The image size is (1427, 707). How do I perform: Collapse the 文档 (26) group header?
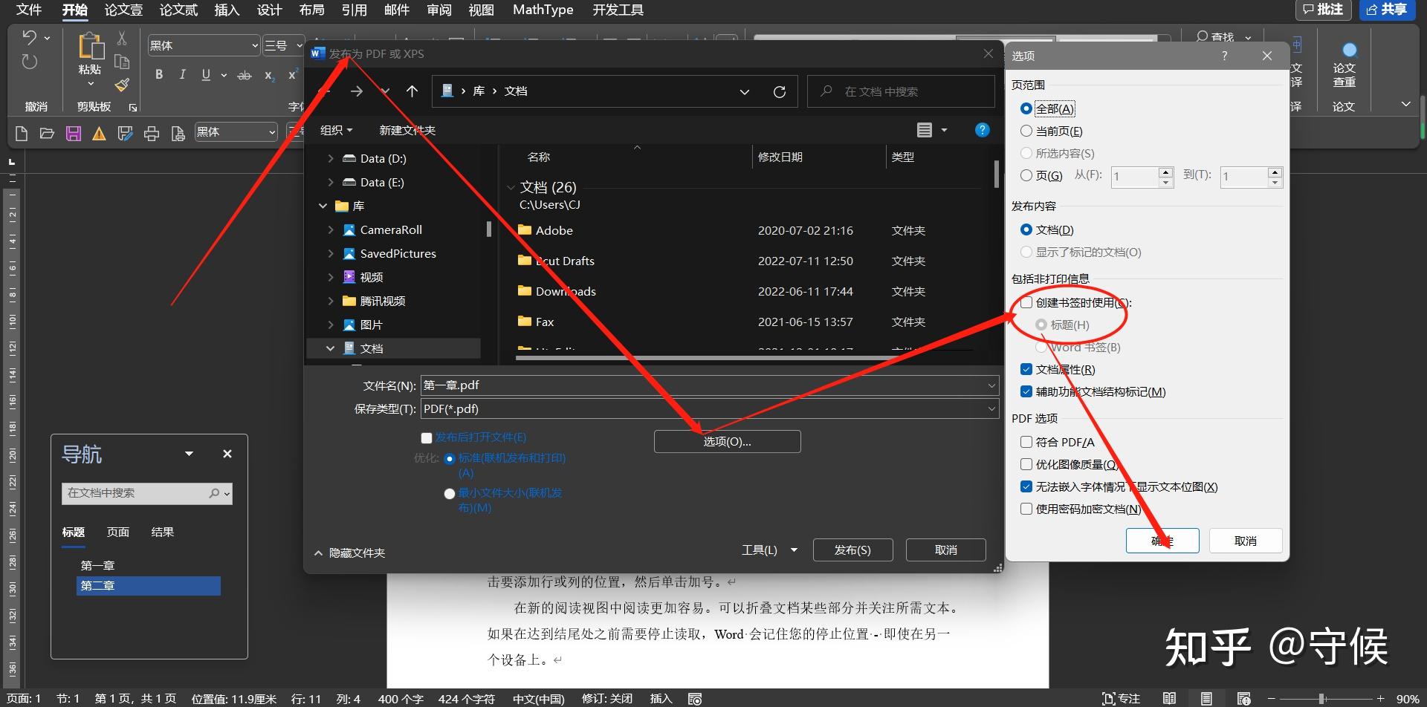(511, 188)
